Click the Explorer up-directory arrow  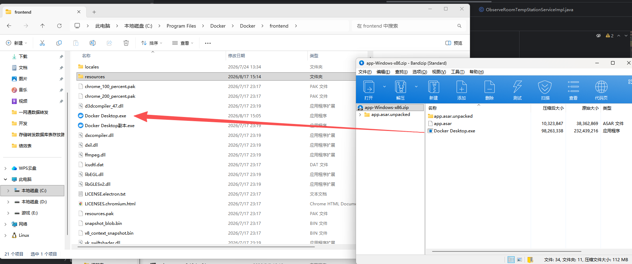pyautogui.click(x=43, y=26)
